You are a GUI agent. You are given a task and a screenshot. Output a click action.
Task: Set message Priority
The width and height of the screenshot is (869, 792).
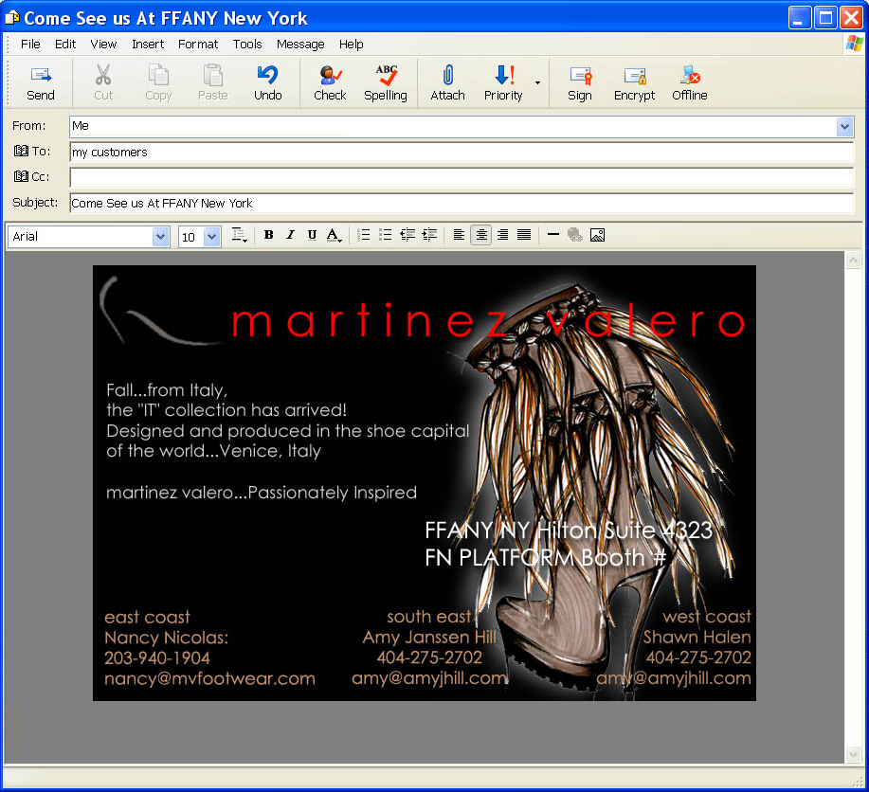click(503, 83)
